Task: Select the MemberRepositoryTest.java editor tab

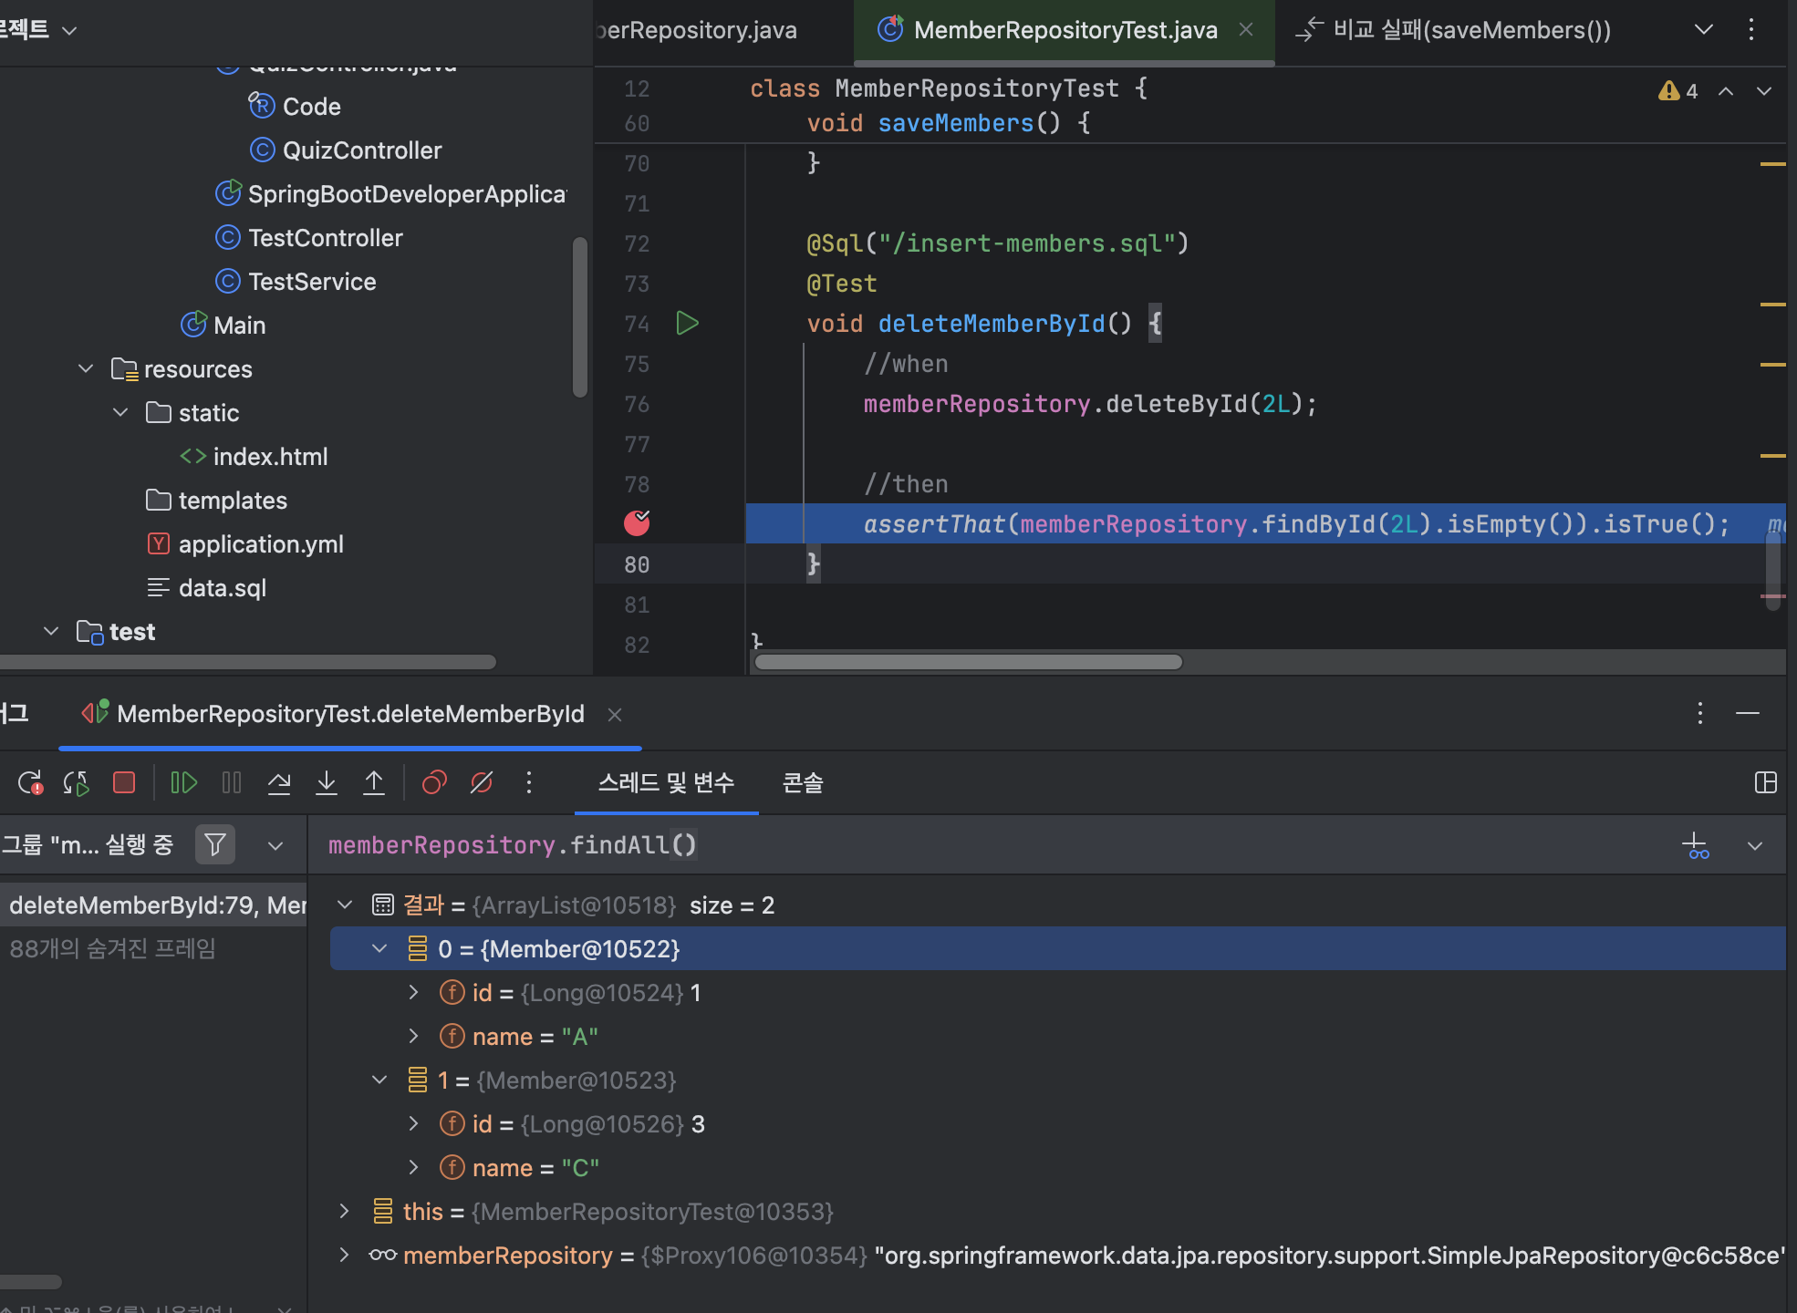Action: coord(1065,30)
